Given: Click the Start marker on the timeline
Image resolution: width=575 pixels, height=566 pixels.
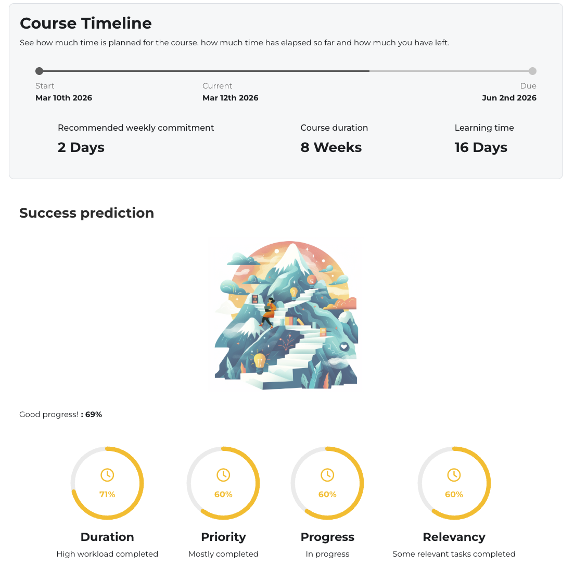Looking at the screenshot, I should coord(39,71).
